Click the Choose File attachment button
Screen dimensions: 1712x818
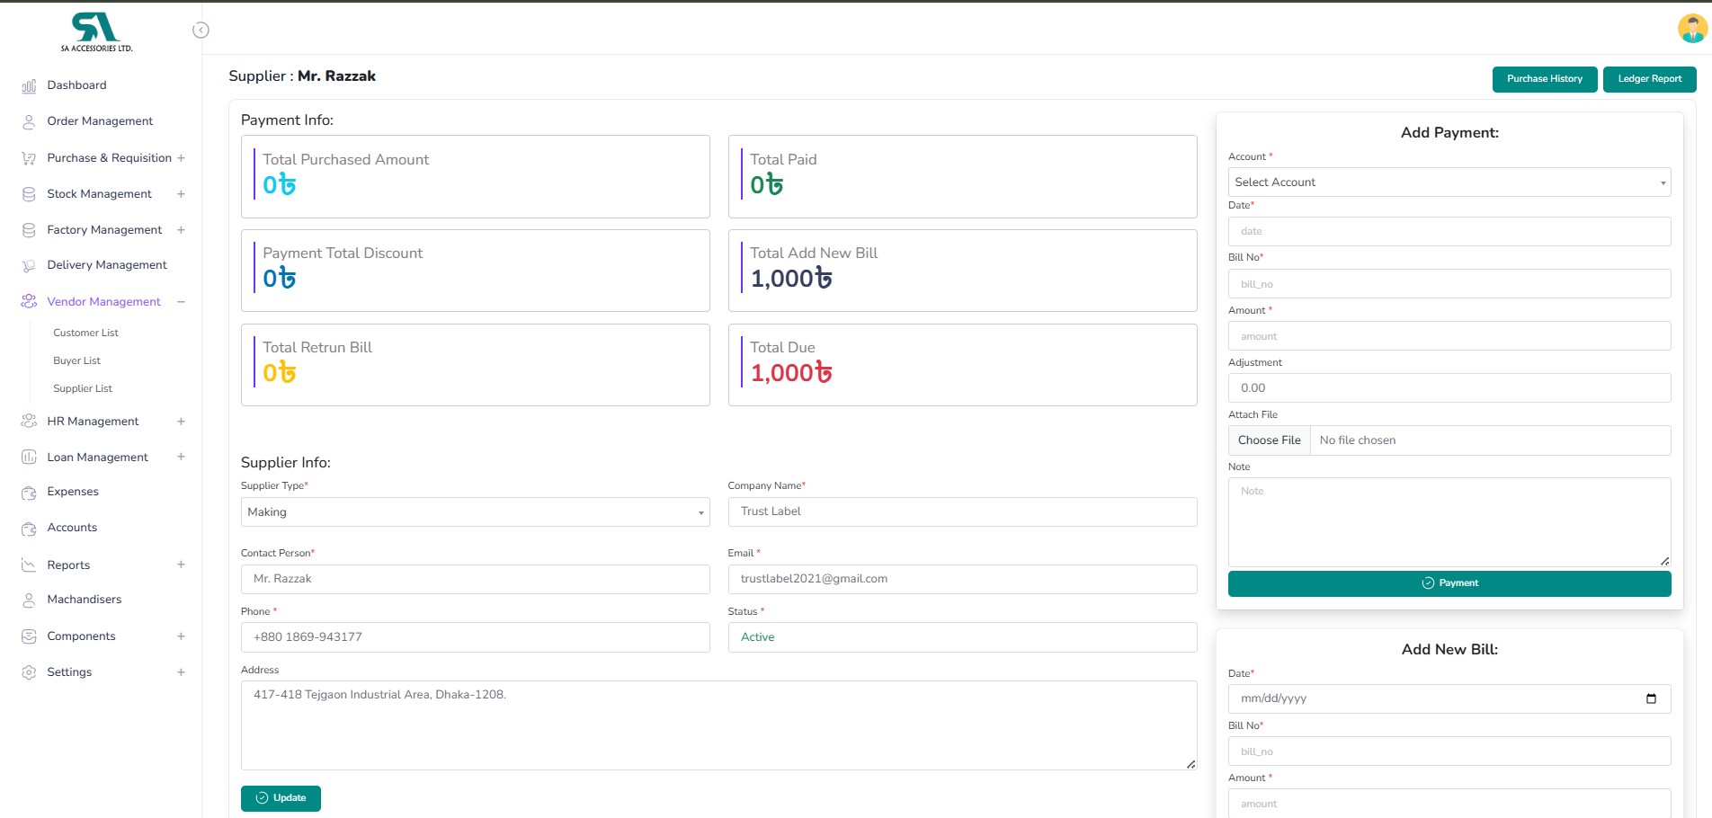point(1269,440)
